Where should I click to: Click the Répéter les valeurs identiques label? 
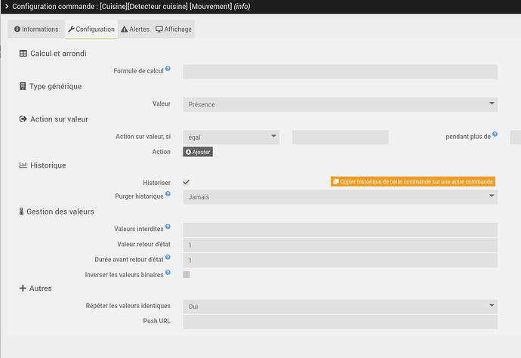(128, 305)
